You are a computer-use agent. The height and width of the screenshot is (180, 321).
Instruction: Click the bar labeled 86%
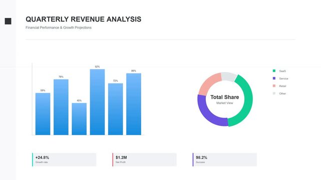[x=134, y=104]
